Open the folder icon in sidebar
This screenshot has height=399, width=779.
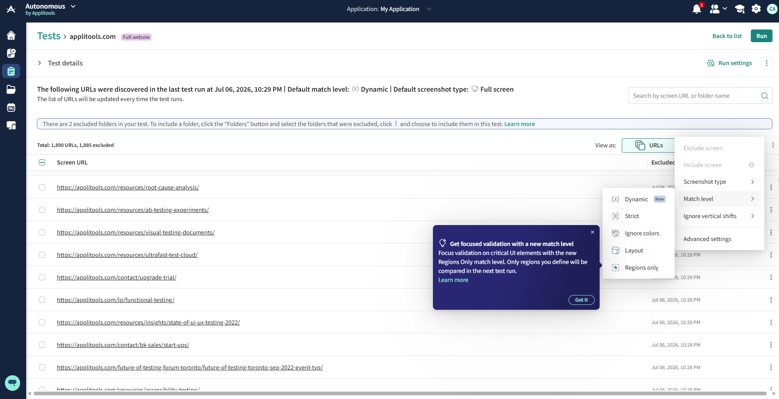[x=11, y=89]
